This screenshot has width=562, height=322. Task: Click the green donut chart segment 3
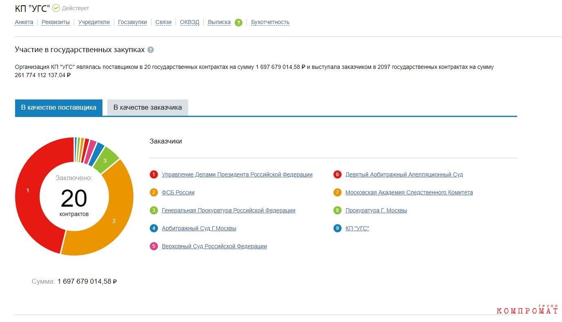[x=105, y=160]
